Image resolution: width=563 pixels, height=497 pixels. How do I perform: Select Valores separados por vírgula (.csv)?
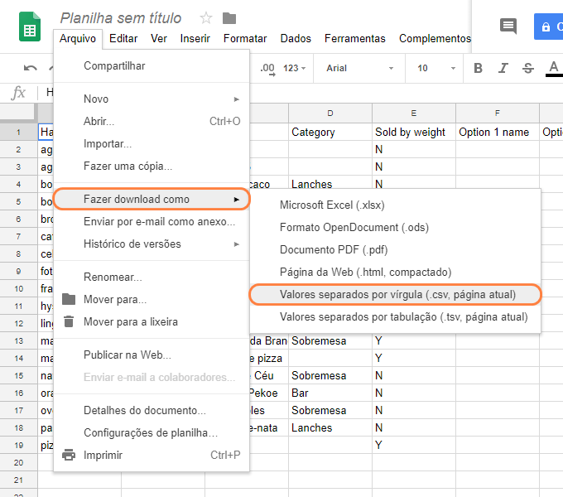[397, 294]
